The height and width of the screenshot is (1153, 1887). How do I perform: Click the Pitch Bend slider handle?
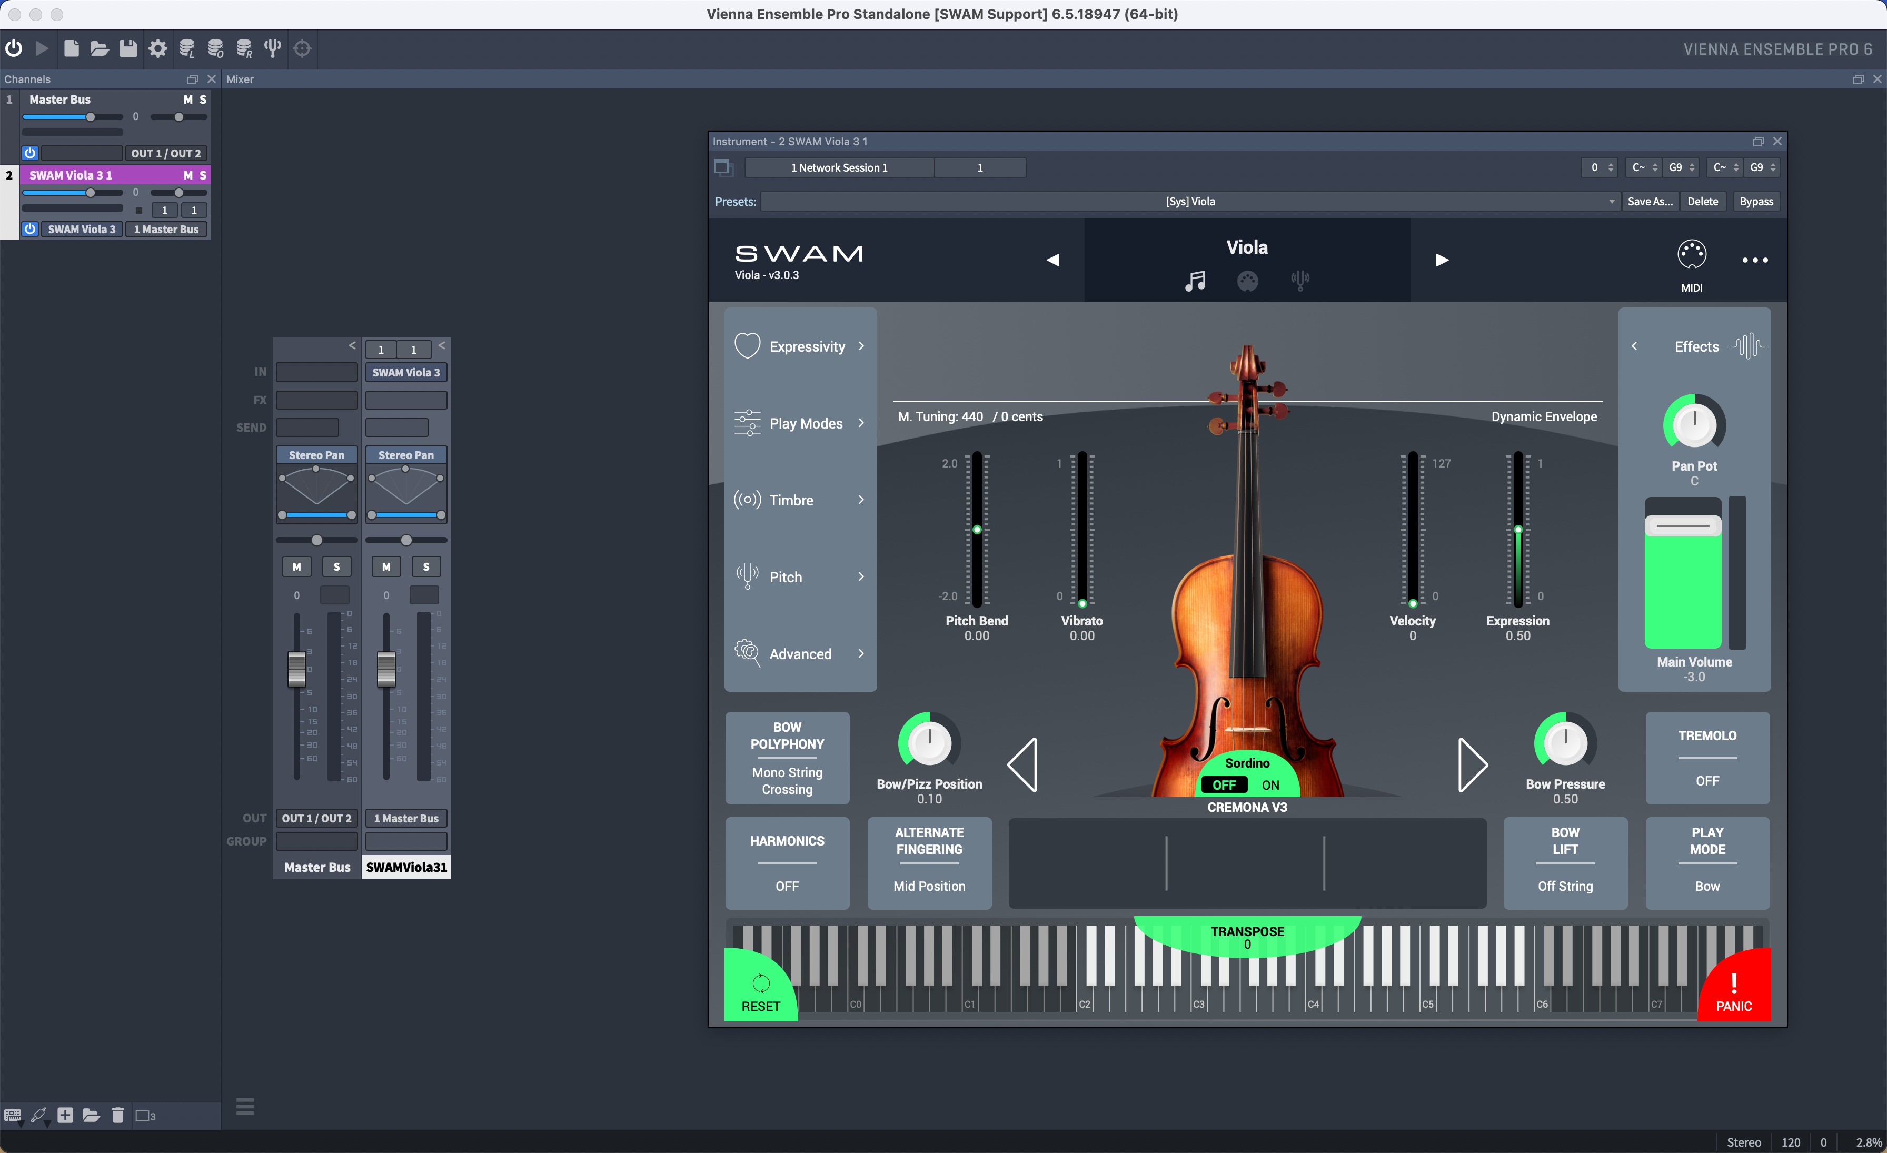(977, 529)
